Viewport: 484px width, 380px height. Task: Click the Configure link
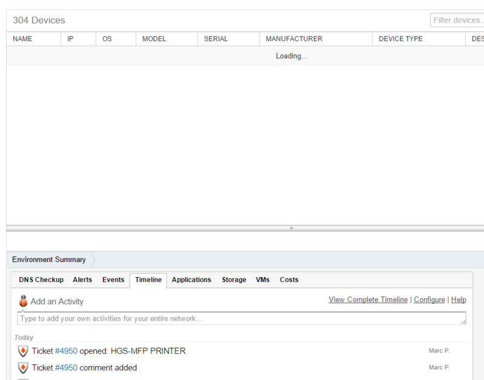(x=430, y=300)
